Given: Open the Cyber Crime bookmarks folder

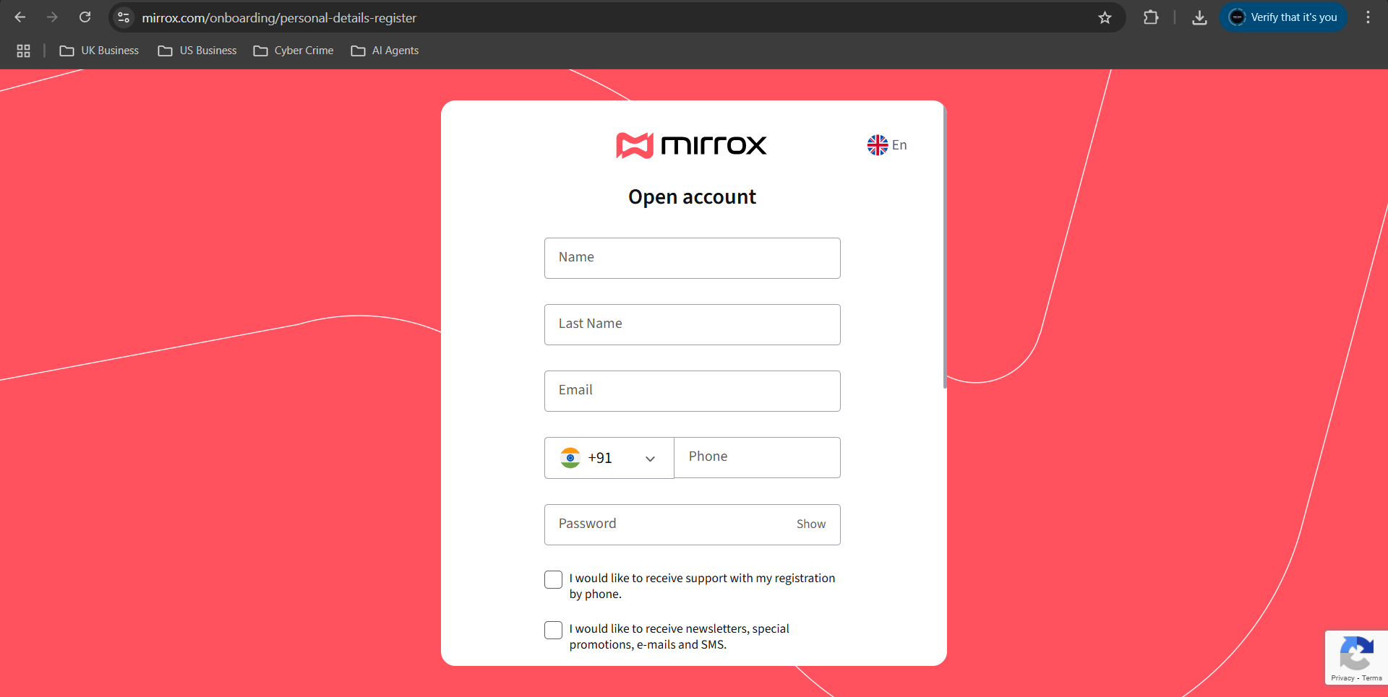Looking at the screenshot, I should coord(294,51).
